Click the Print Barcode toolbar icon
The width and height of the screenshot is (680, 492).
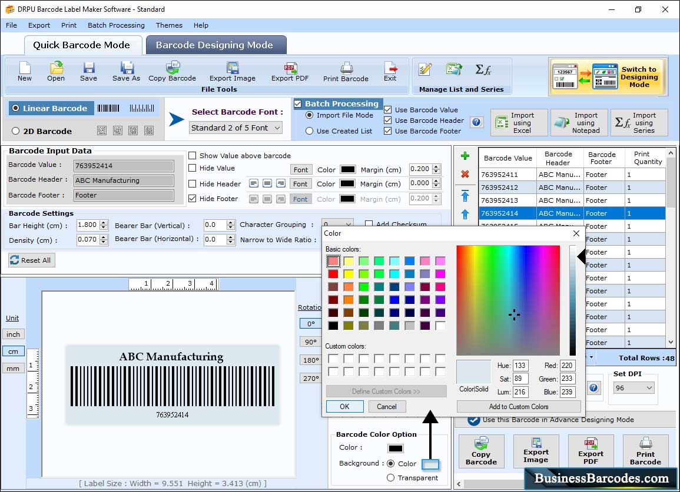click(346, 71)
